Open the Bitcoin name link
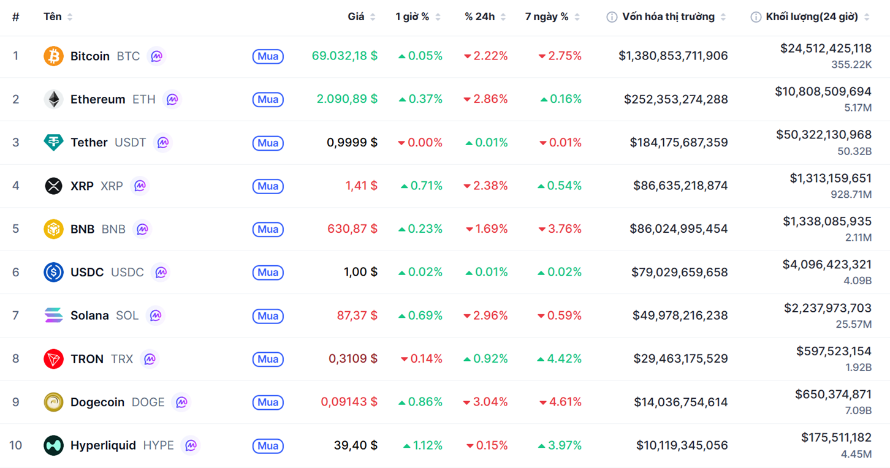Screen dimensions: 890x468 coord(90,56)
